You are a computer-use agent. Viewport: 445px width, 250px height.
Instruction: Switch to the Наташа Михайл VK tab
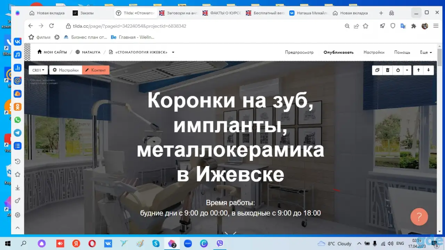[308, 13]
